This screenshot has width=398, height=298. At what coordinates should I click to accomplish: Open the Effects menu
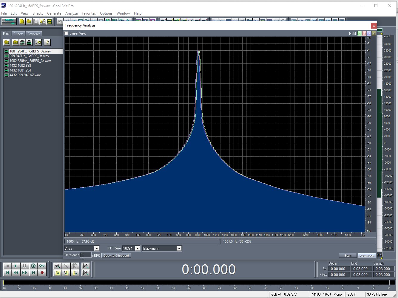pos(38,13)
